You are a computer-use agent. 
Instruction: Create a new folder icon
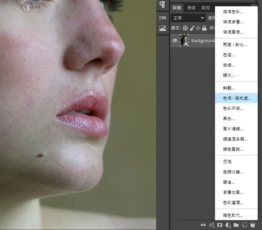pyautogui.click(x=236, y=225)
